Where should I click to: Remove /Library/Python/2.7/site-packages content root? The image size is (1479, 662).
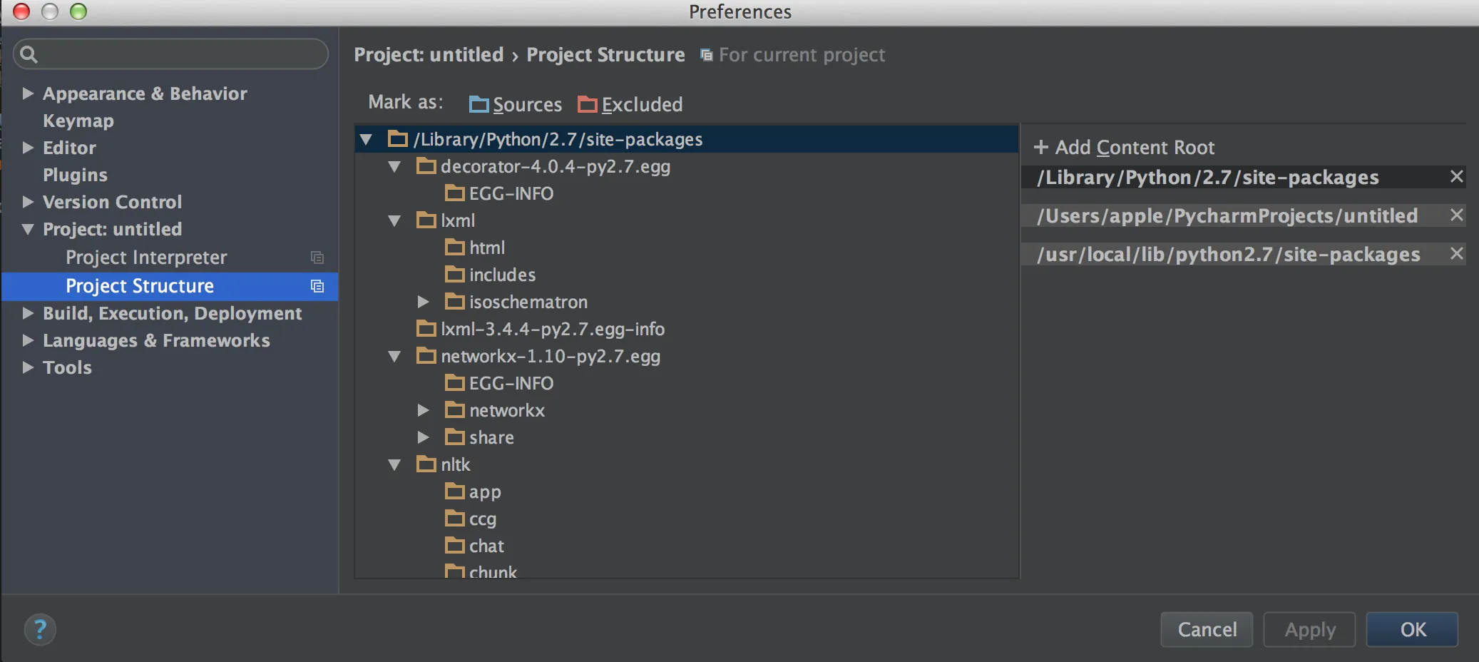1456,177
